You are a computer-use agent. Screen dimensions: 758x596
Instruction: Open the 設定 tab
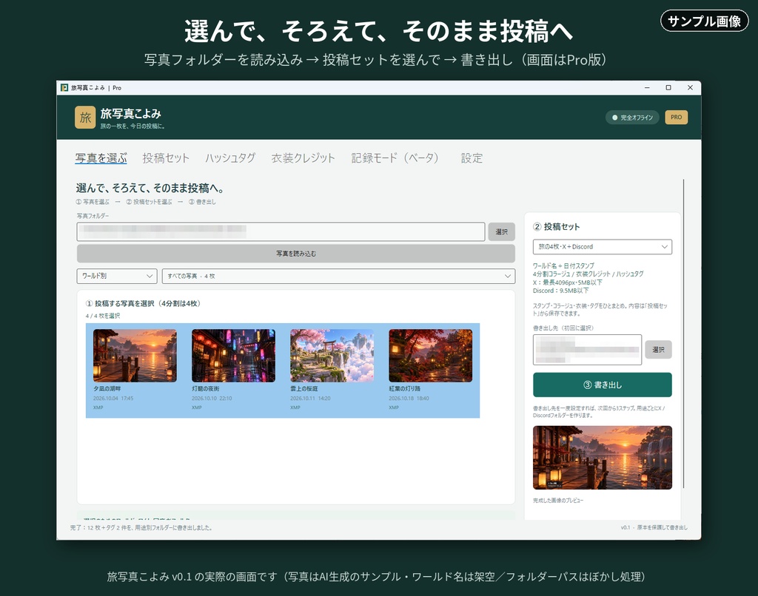(472, 158)
